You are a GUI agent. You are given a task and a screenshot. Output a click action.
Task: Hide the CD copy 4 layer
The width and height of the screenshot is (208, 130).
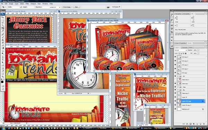pyautogui.click(x=175, y=61)
